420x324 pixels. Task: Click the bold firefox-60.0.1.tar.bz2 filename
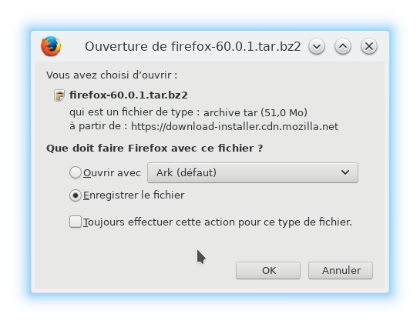129,95
